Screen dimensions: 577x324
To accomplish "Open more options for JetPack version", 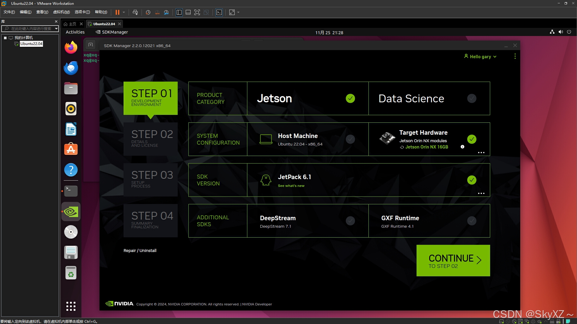I will coord(481,193).
